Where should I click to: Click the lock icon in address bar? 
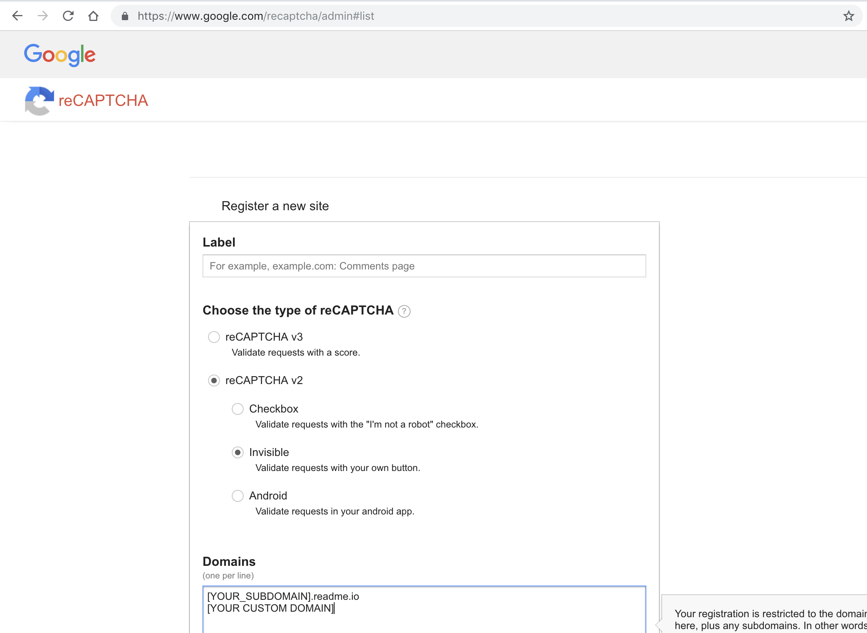(125, 16)
